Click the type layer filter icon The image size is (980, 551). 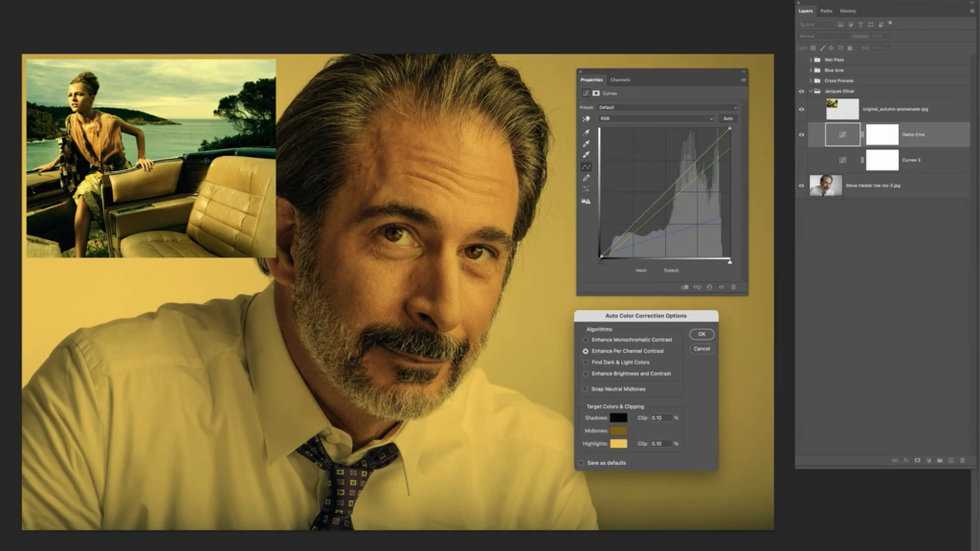(x=858, y=24)
